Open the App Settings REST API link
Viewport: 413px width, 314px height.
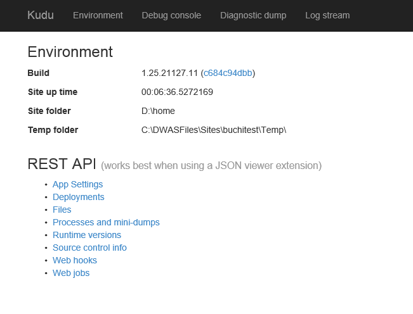(x=77, y=184)
